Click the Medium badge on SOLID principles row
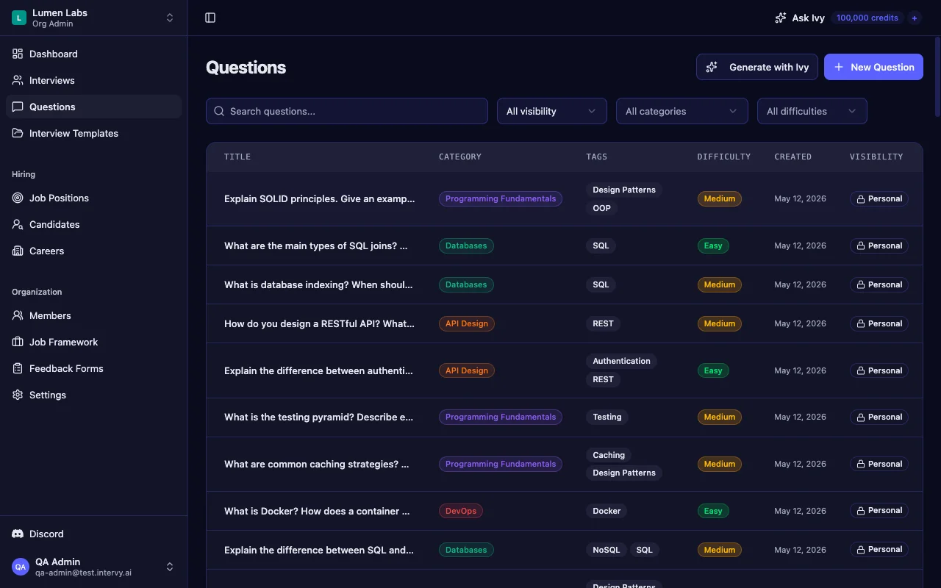 720,198
